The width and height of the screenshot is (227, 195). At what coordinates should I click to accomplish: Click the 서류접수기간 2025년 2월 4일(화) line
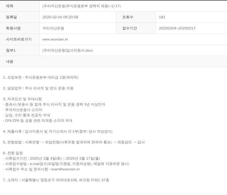point(51,158)
